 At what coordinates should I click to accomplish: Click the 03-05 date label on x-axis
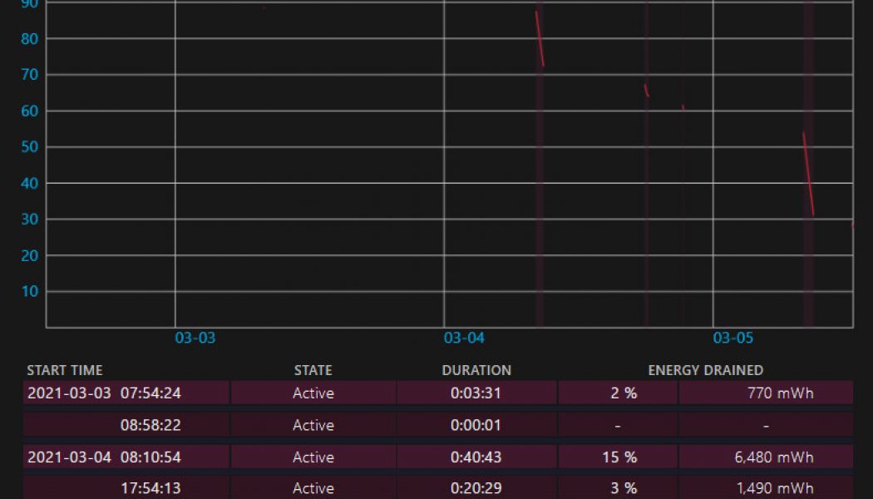pyautogui.click(x=732, y=338)
